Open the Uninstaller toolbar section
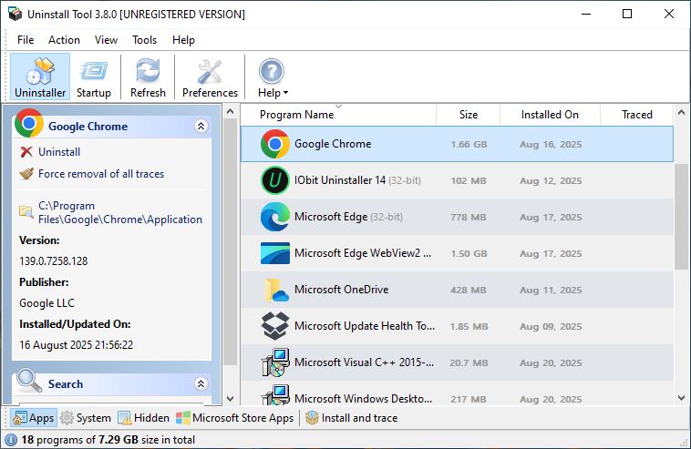 coord(40,77)
